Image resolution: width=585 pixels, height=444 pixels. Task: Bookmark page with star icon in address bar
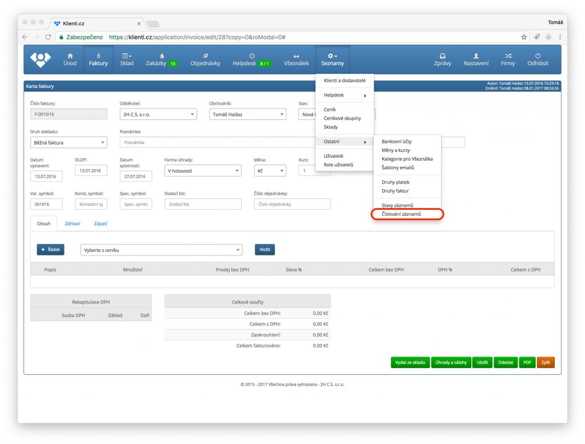(524, 37)
